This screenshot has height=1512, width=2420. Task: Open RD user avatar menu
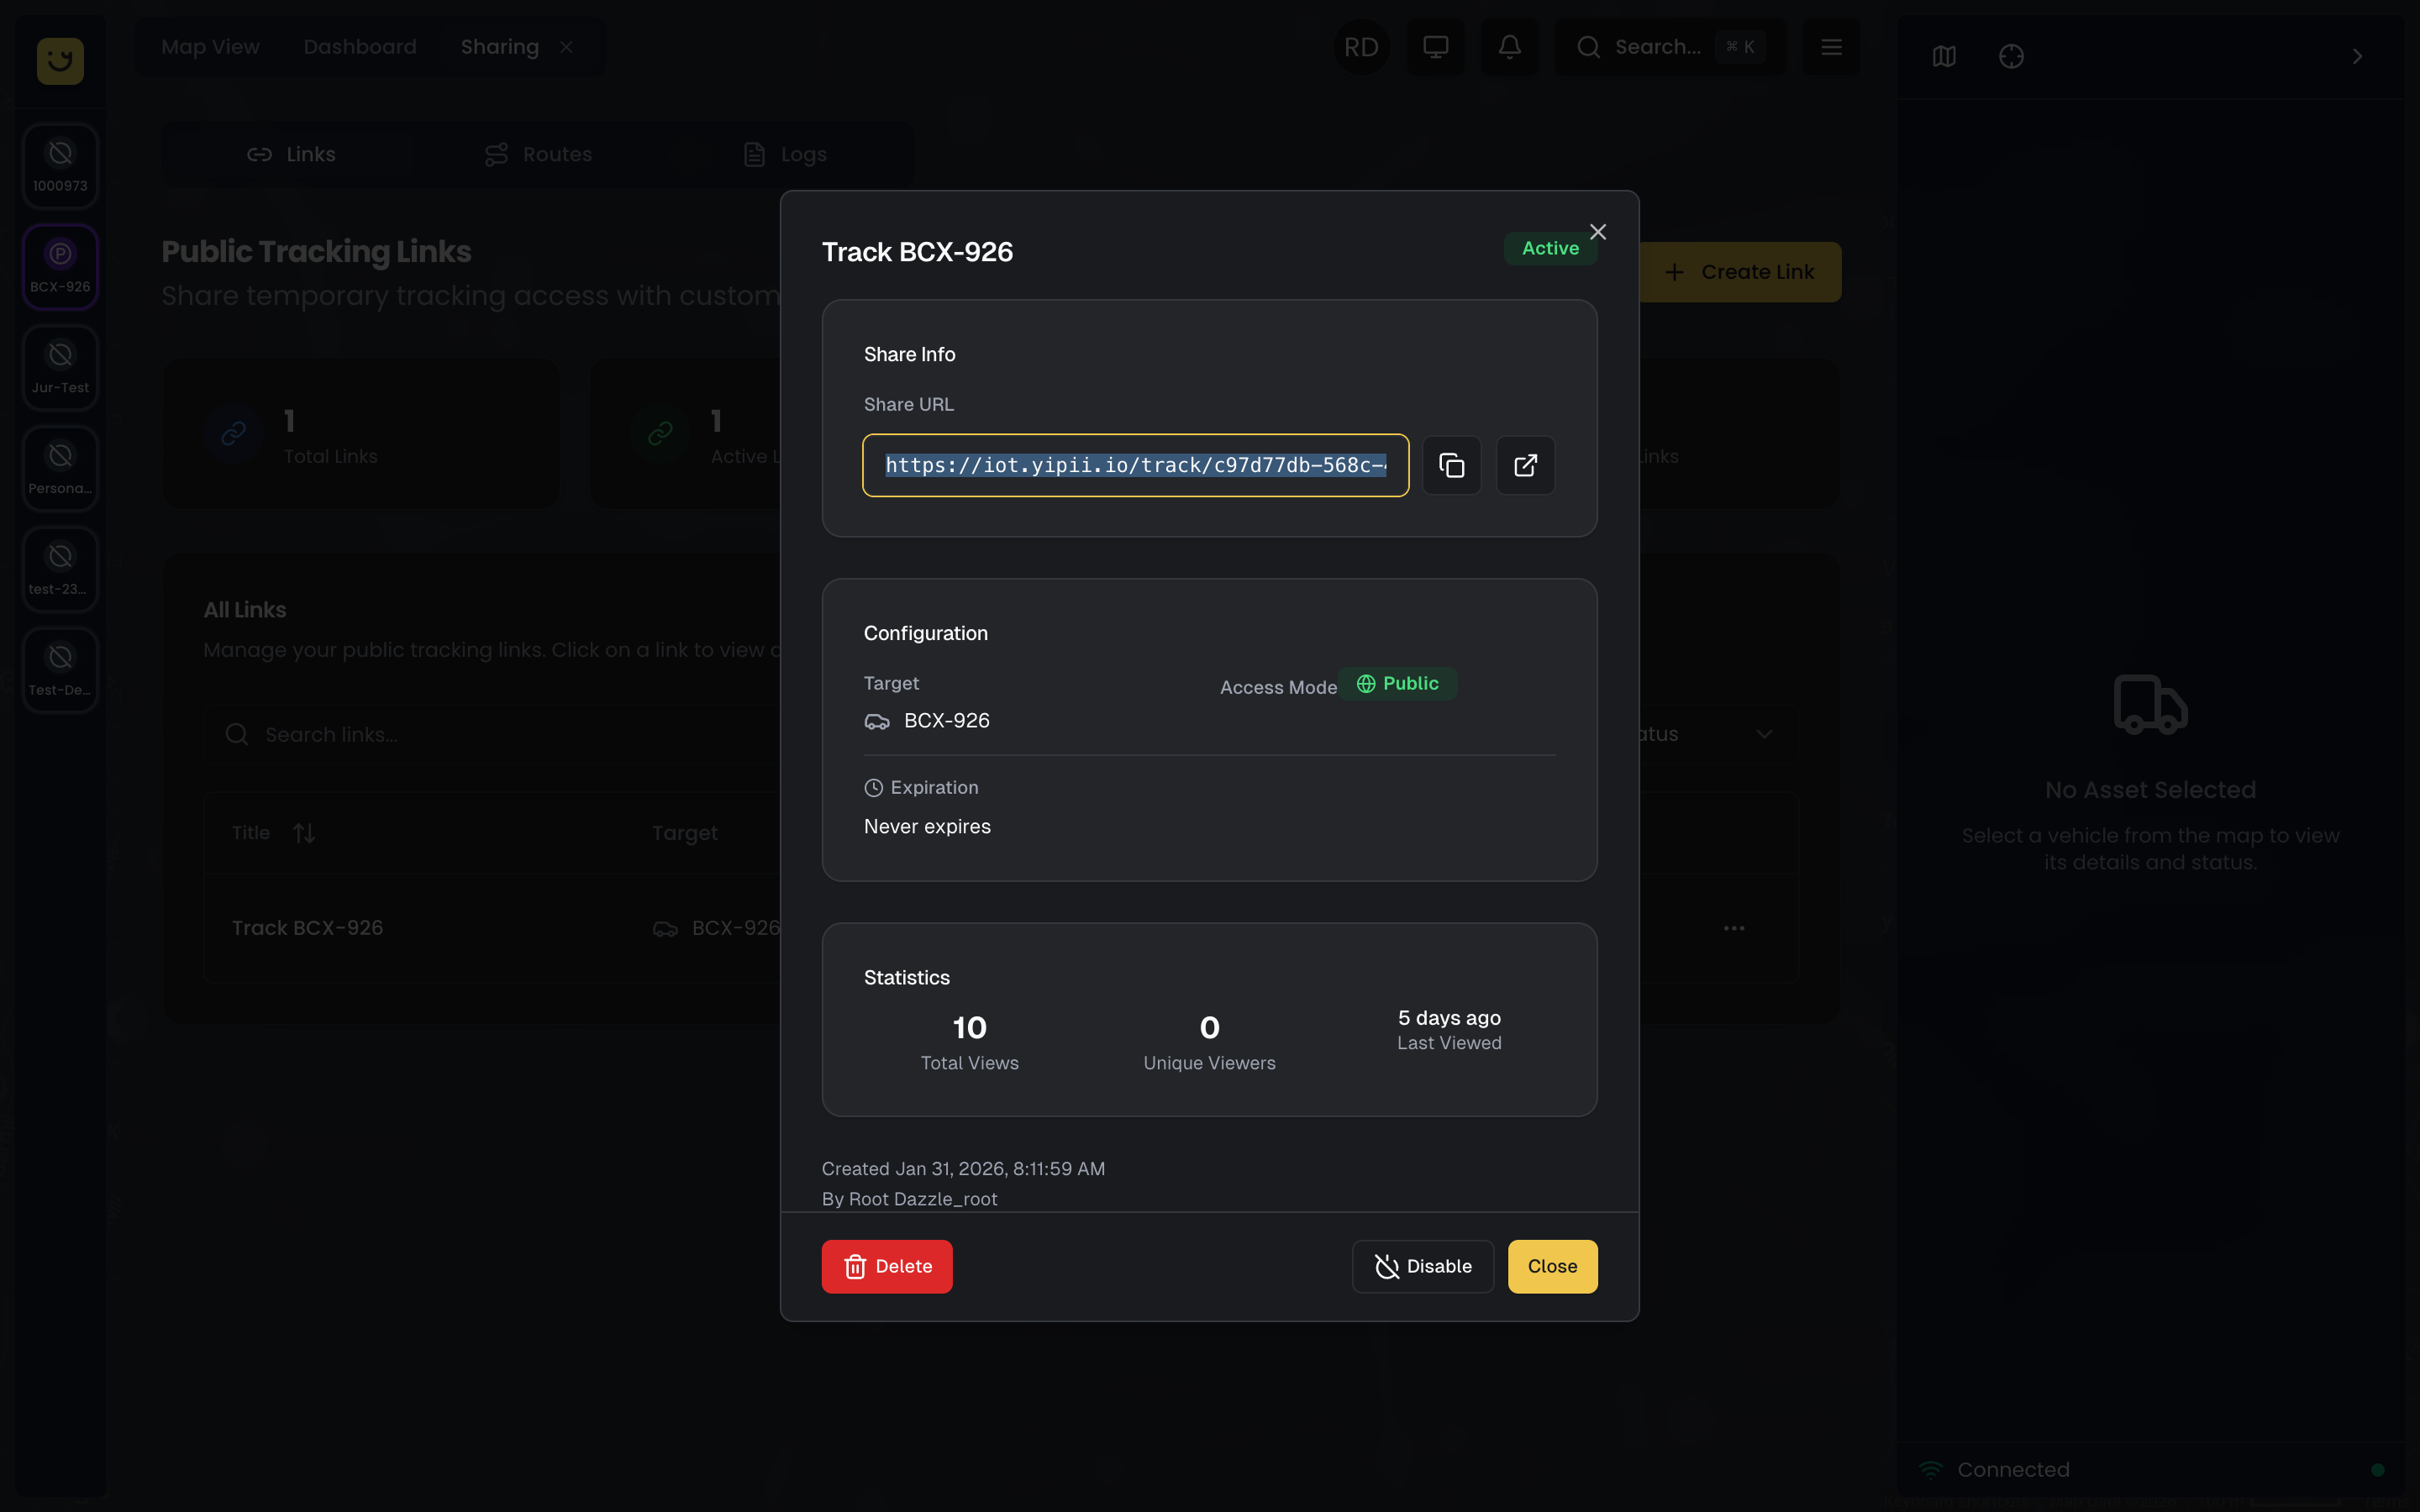(1361, 47)
